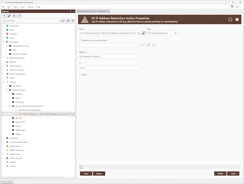Click the Search Explorer input field

30,21
